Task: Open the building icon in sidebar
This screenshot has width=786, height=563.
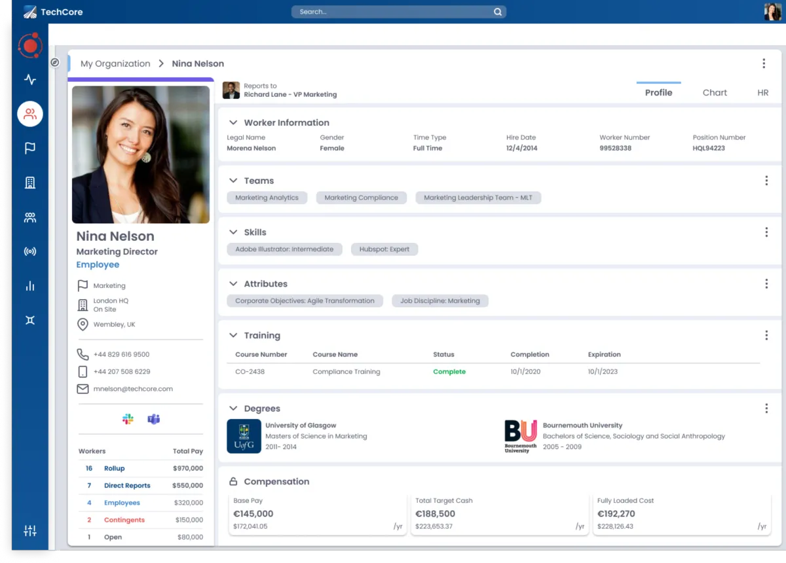Action: (x=30, y=183)
